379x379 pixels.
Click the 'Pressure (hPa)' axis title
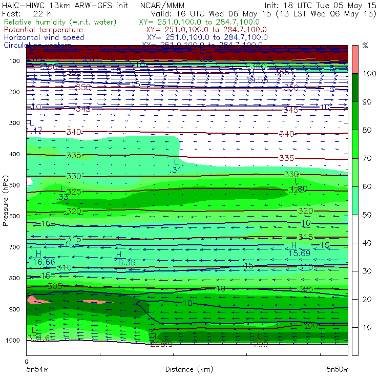pyautogui.click(x=6, y=201)
